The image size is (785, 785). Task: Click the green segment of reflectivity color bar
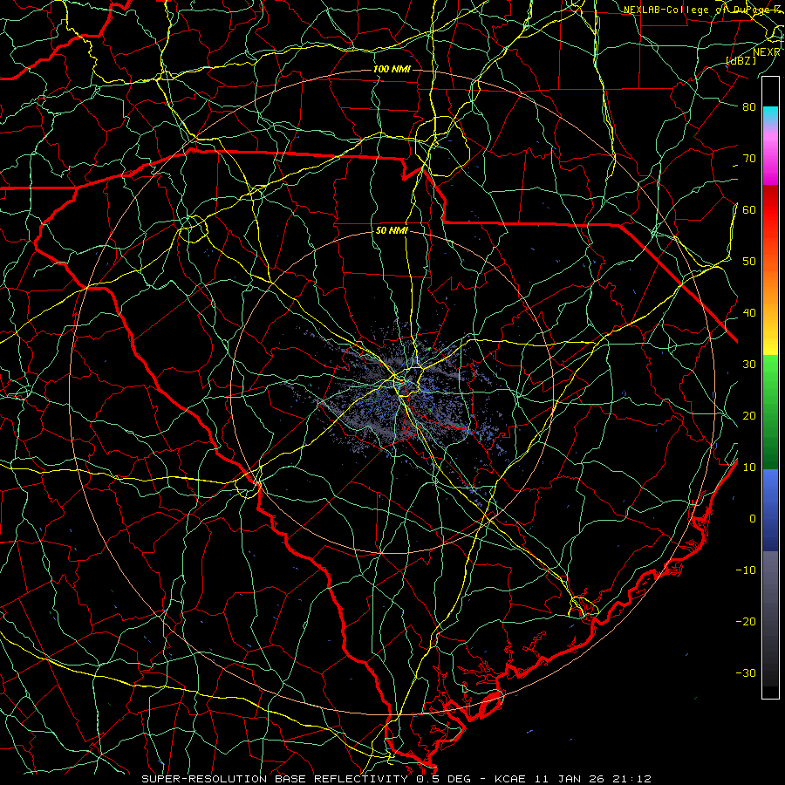[770, 412]
